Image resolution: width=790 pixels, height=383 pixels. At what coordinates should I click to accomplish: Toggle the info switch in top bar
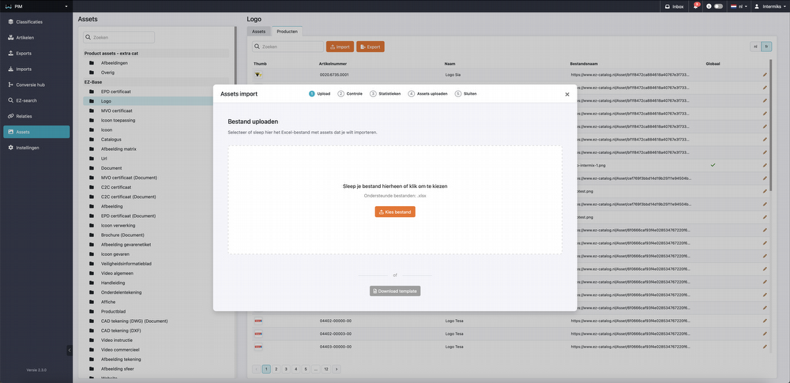coord(718,6)
